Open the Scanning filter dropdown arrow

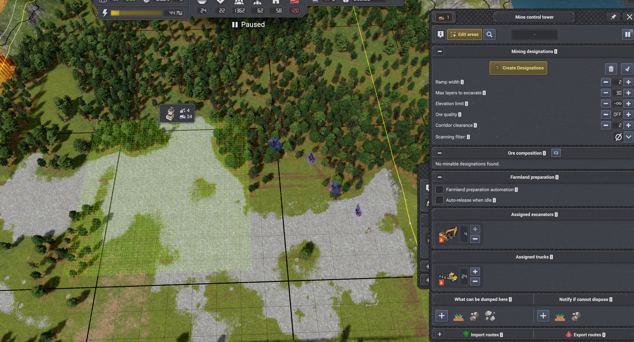point(629,137)
